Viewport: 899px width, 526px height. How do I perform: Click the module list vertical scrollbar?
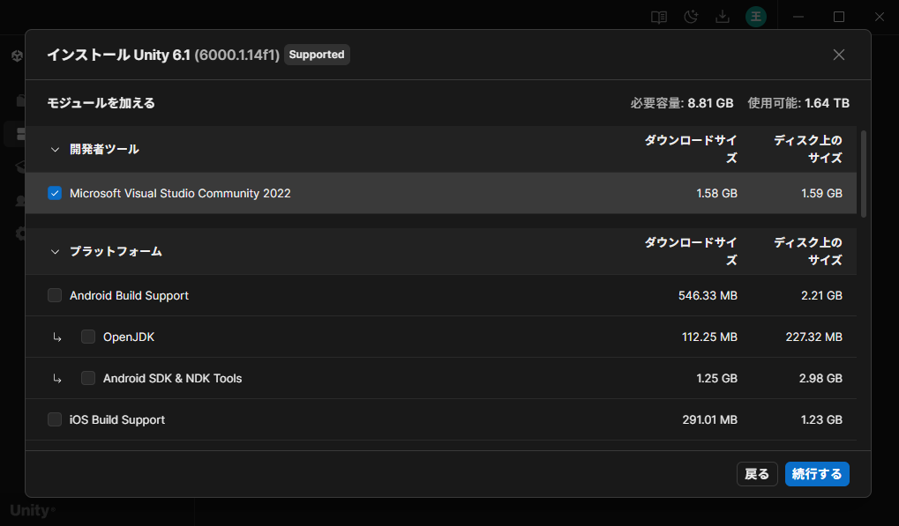tap(864, 174)
